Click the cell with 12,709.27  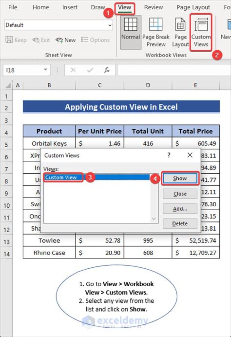click(196, 253)
